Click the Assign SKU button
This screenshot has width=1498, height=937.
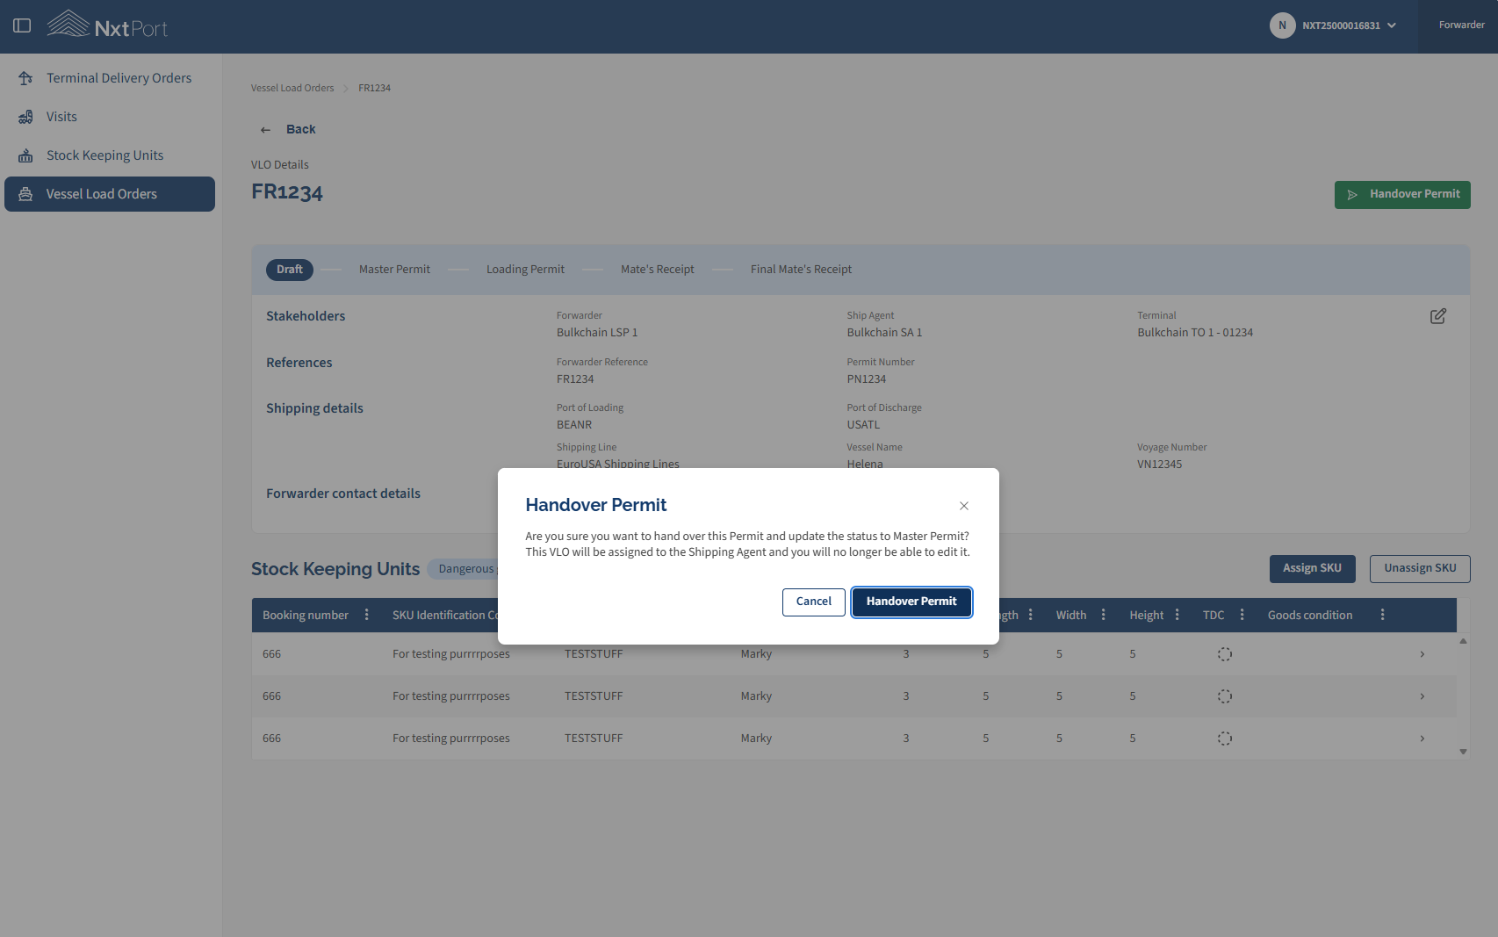(x=1312, y=569)
